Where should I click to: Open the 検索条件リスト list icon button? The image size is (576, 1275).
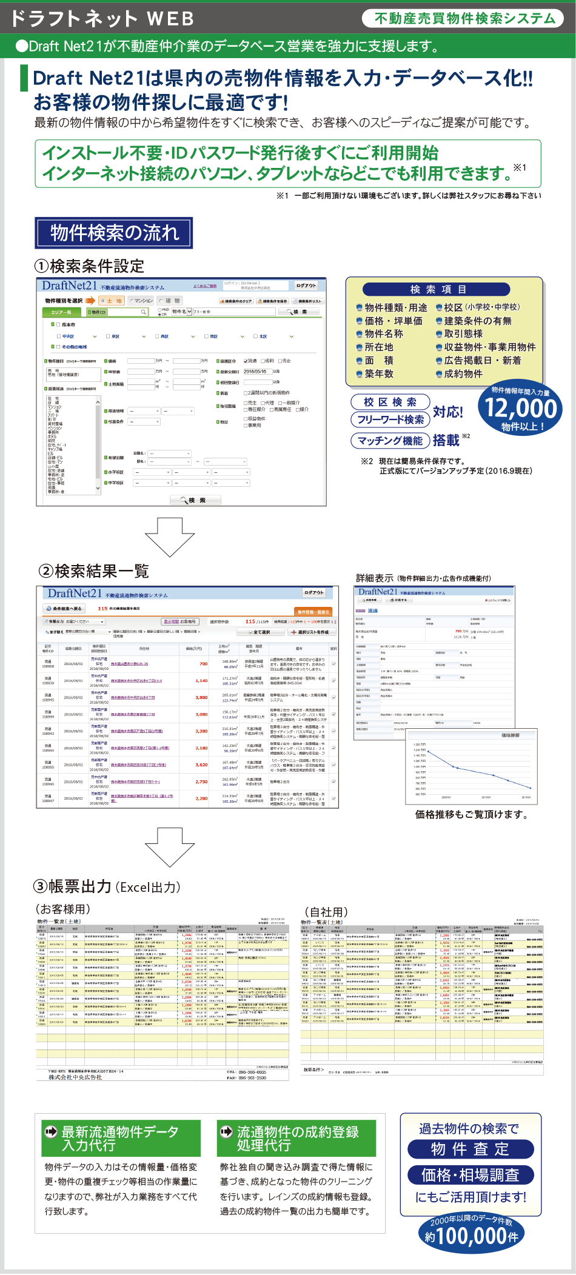[308, 301]
